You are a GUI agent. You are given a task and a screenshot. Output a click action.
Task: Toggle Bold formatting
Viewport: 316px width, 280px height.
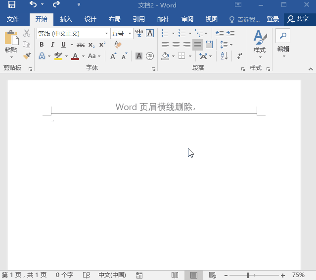42,45
